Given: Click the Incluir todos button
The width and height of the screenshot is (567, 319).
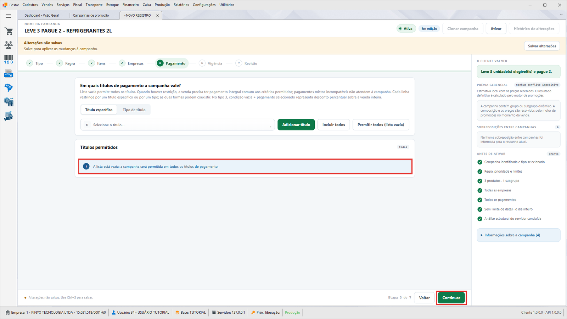Looking at the screenshot, I should (334, 125).
